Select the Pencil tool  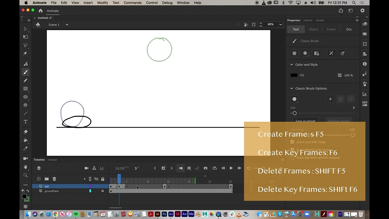26,80
